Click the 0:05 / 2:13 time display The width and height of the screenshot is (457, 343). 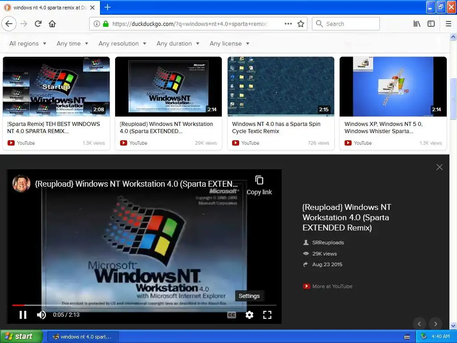point(66,315)
